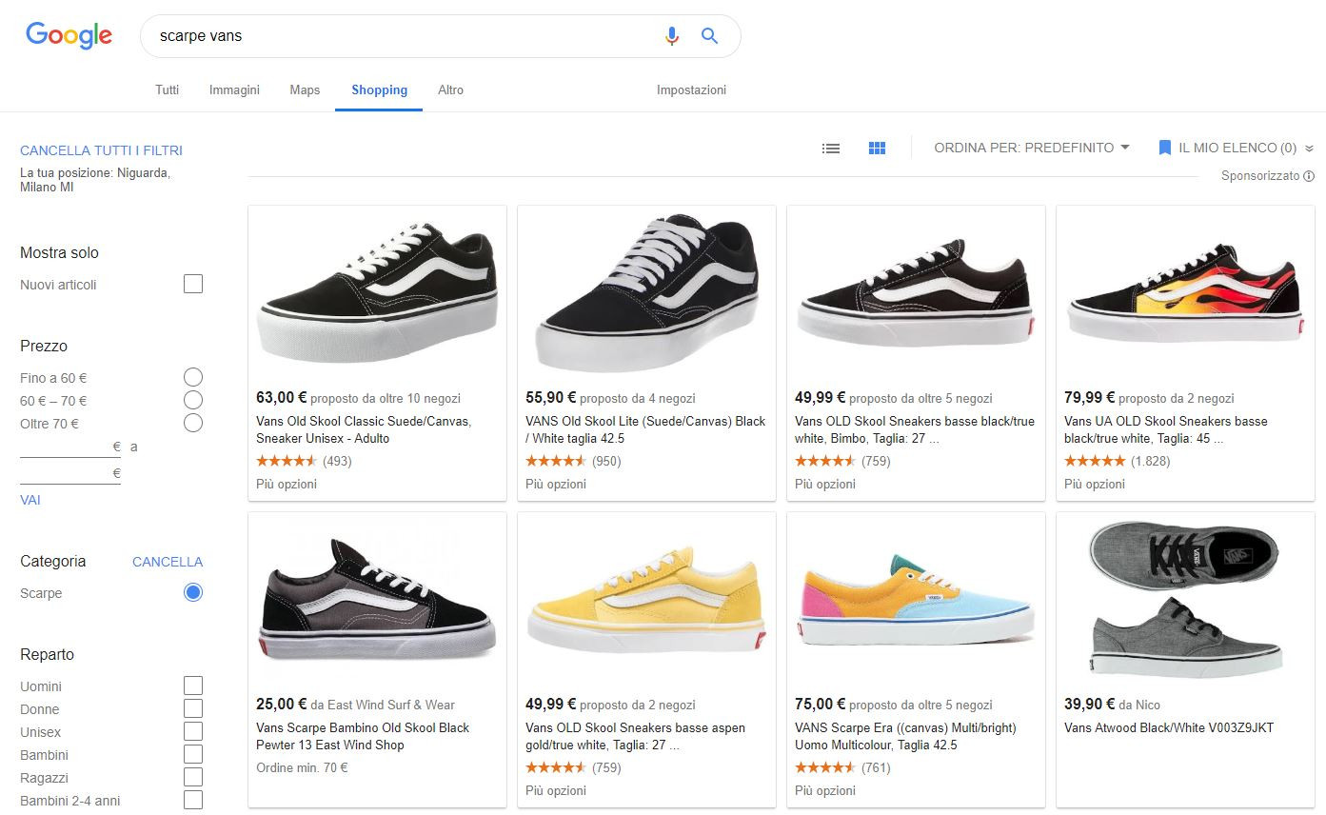Open Impostazioni settings menu
This screenshot has height=815, width=1326.
click(x=691, y=89)
